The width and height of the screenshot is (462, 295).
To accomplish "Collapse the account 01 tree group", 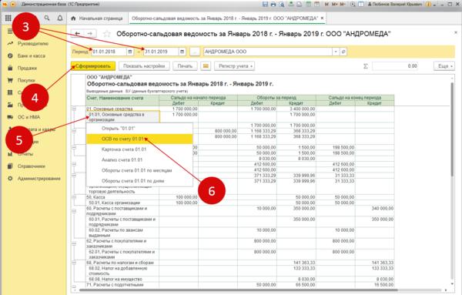I will click(74, 109).
